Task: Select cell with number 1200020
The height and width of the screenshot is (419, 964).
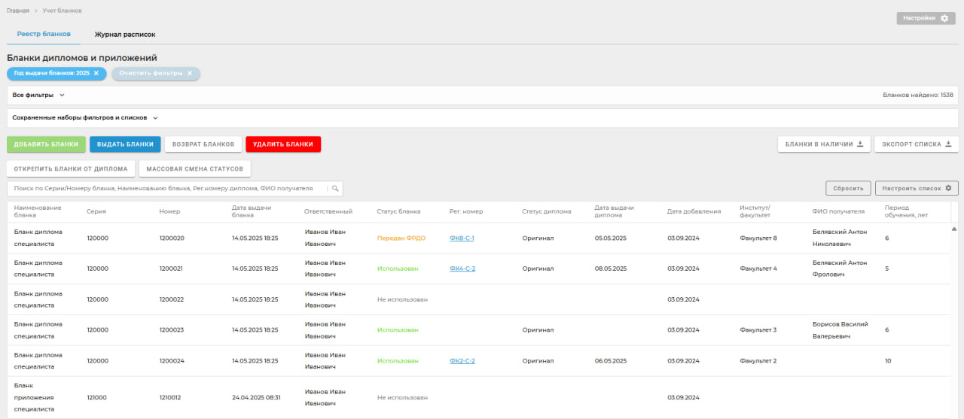Action: (x=172, y=238)
